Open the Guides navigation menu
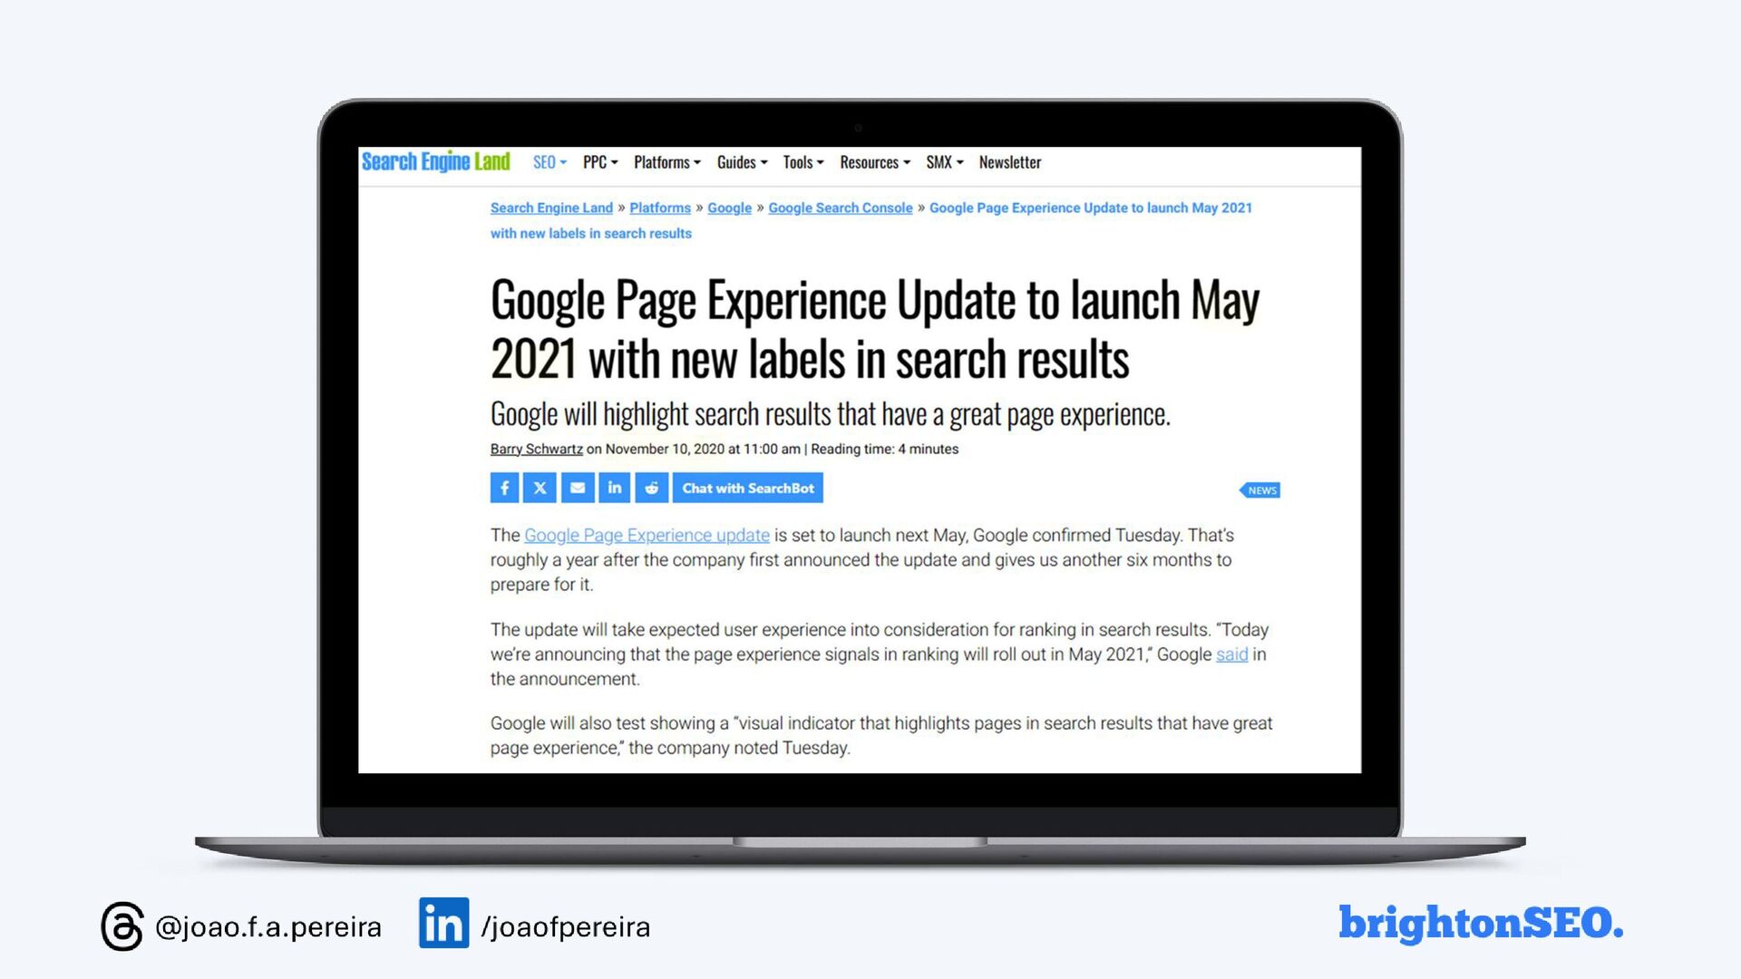The image size is (1741, 979). (742, 162)
